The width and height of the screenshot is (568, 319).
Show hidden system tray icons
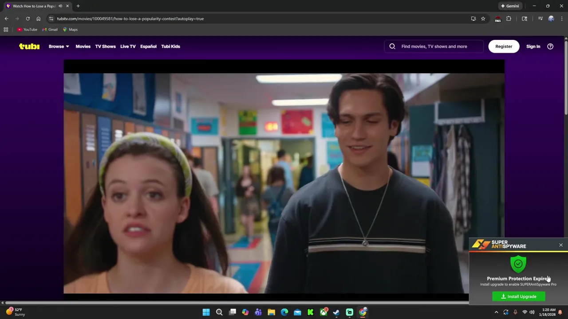pos(496,312)
